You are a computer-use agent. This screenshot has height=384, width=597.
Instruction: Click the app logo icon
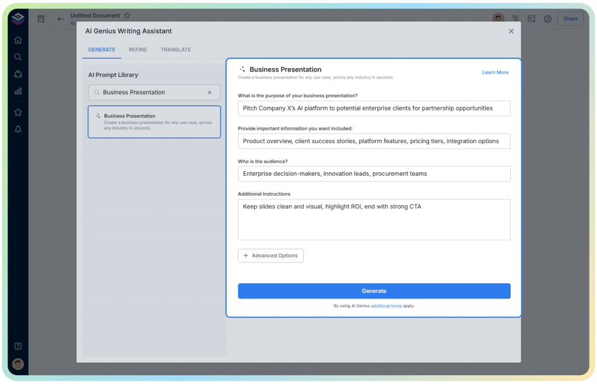click(18, 18)
